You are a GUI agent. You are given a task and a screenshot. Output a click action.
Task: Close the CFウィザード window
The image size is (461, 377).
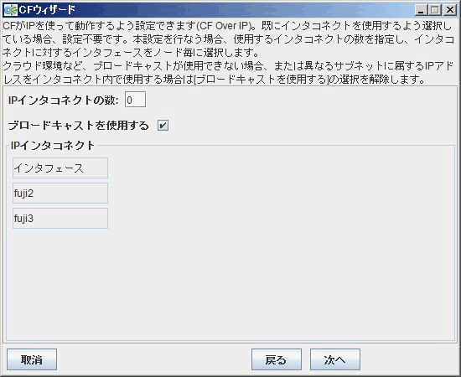pyautogui.click(x=449, y=10)
